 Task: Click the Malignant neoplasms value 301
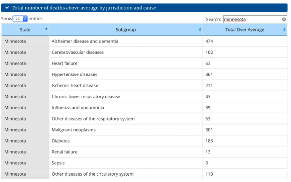click(x=209, y=130)
